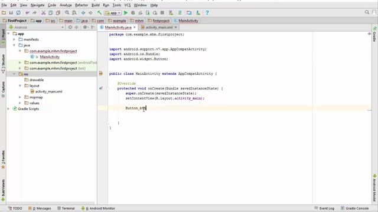This screenshot has height=212, width=378.
Task: Open the VCS menu
Action: tap(128, 5)
